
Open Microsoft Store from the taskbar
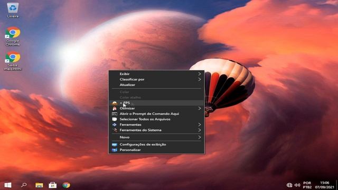point(53,185)
